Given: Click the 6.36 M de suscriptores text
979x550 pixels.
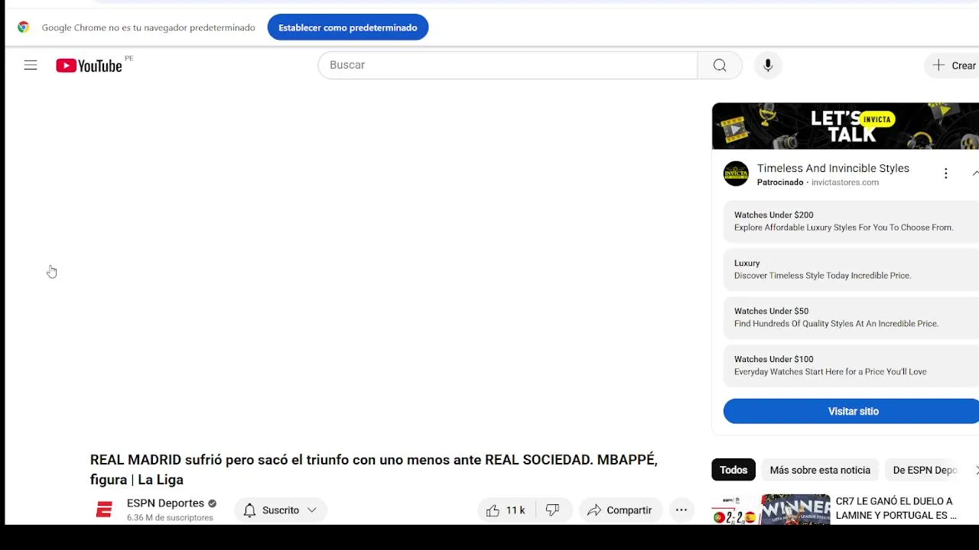Looking at the screenshot, I should click(170, 518).
